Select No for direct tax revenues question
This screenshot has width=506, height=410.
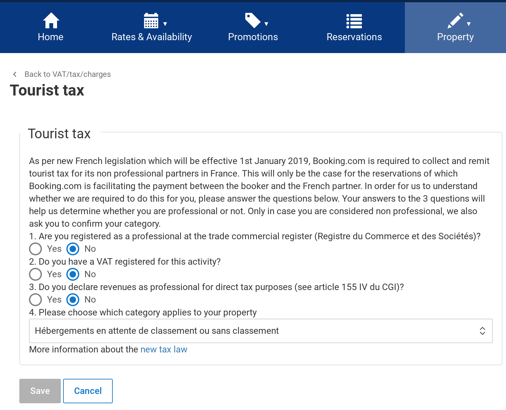coord(73,300)
